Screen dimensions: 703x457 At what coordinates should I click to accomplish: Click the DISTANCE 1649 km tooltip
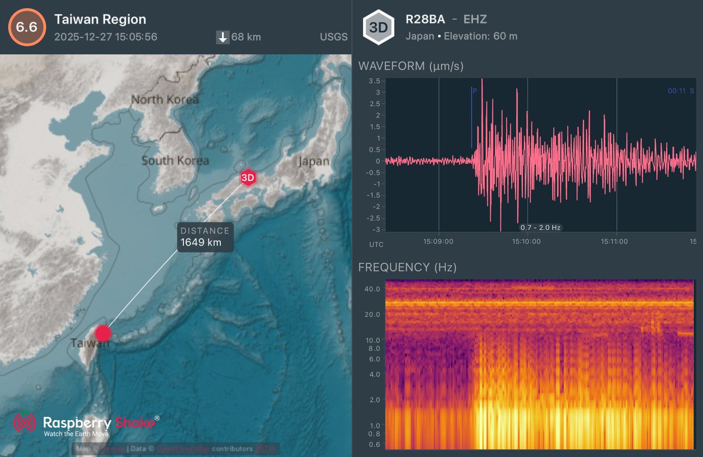[x=204, y=237]
